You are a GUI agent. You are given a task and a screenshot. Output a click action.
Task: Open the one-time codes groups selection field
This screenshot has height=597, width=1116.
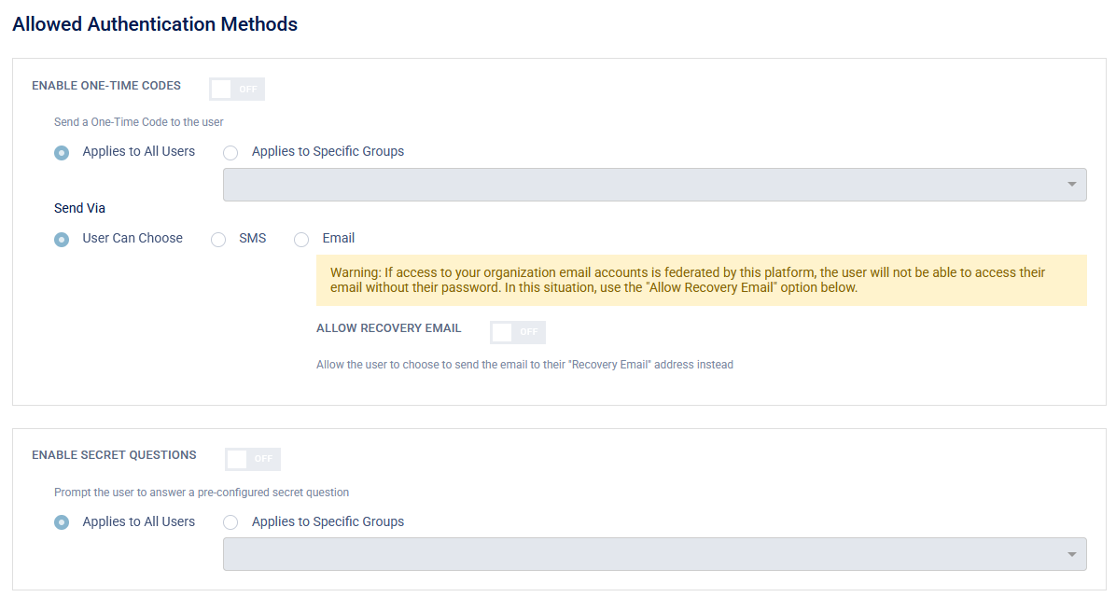pyautogui.click(x=644, y=185)
